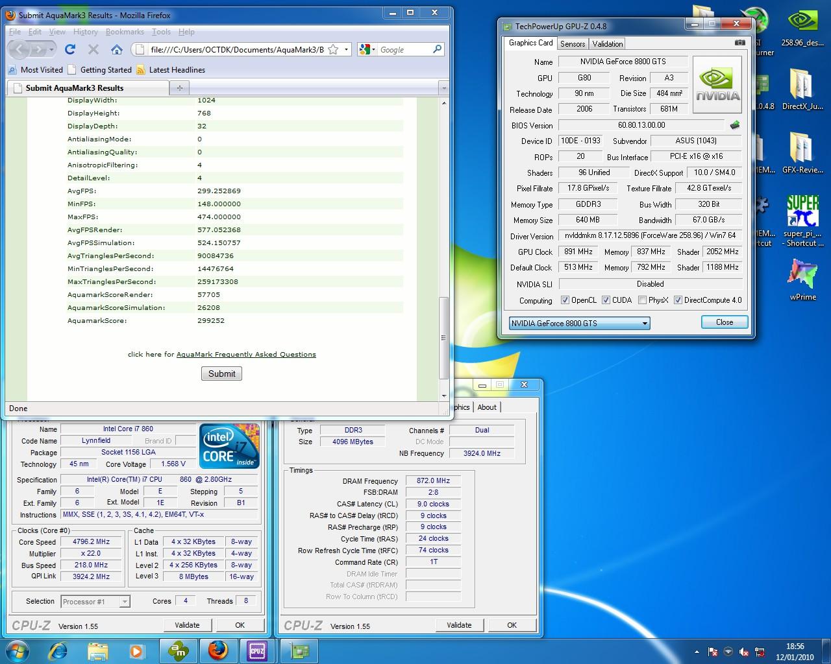Click Firefox page vertical scrollbar thumb
Screen dimensions: 831x664
tap(444, 338)
